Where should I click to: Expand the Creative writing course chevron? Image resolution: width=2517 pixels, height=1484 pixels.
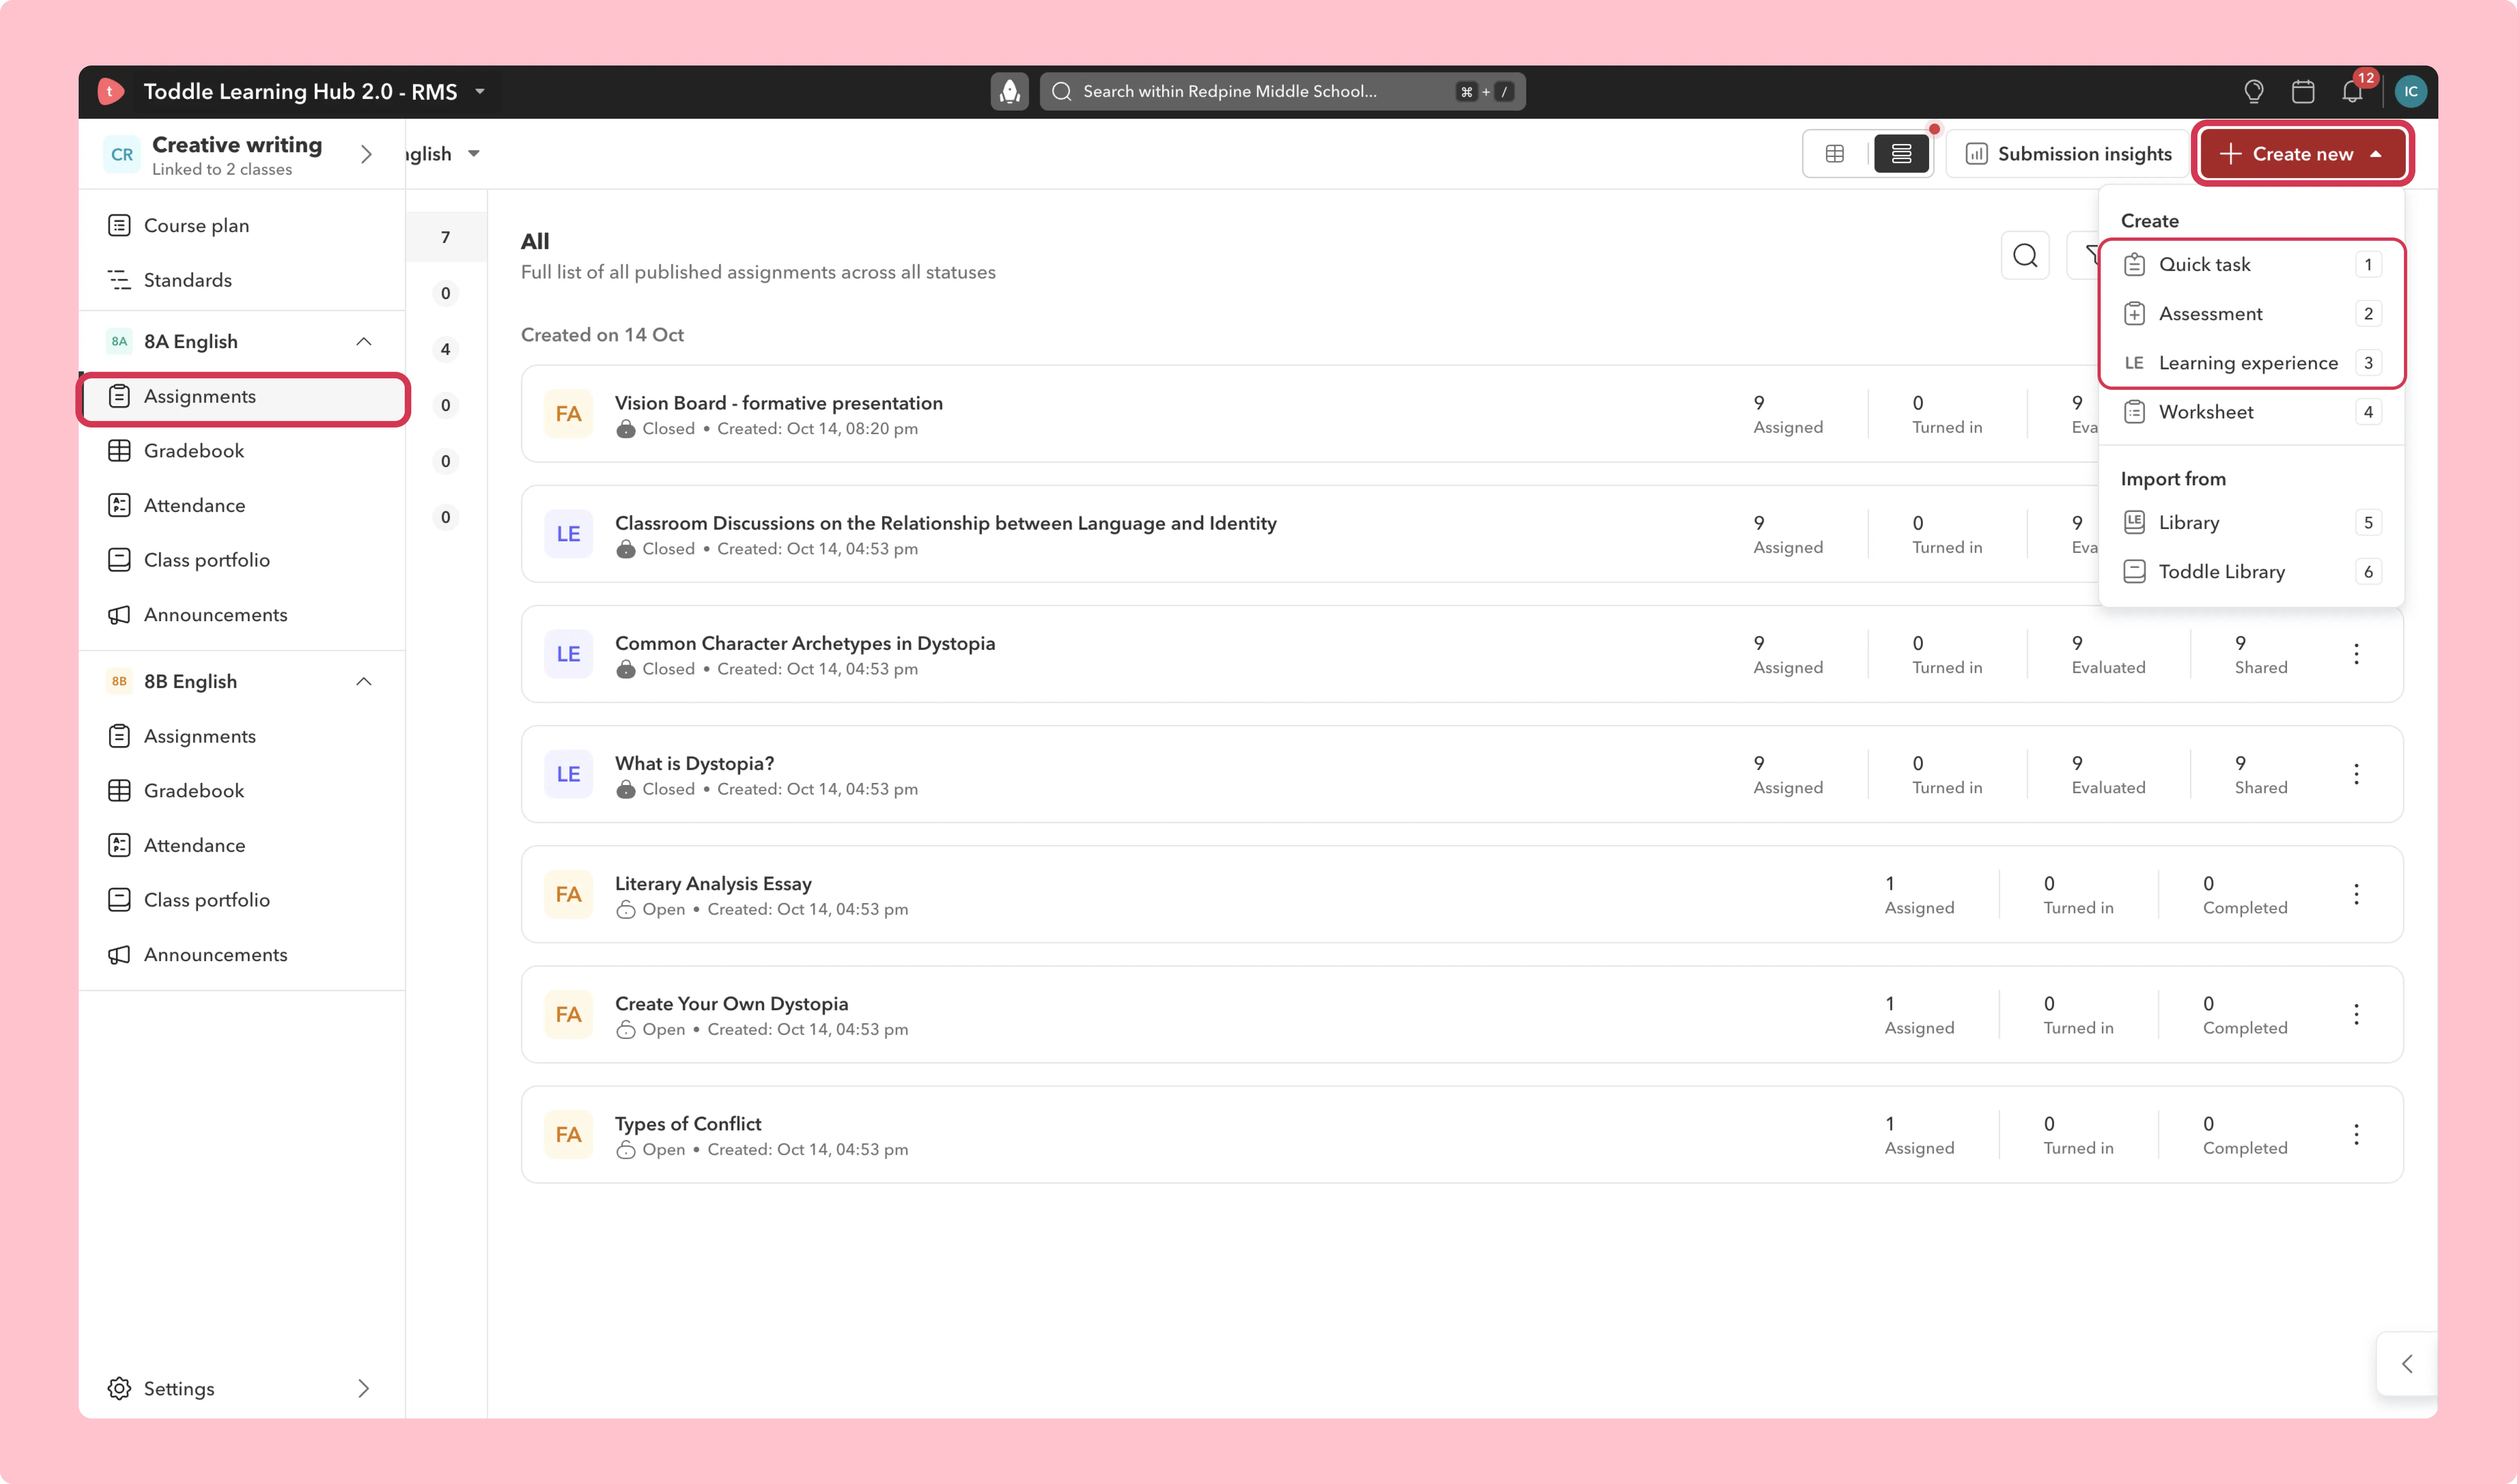[366, 154]
